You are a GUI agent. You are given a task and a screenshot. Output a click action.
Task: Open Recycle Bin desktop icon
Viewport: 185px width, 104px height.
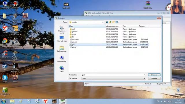pyautogui.click(x=178, y=91)
